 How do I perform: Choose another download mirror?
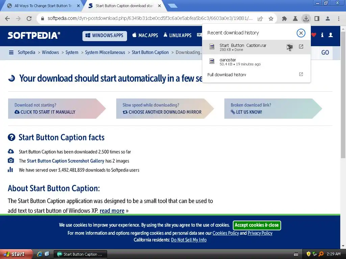165,109
